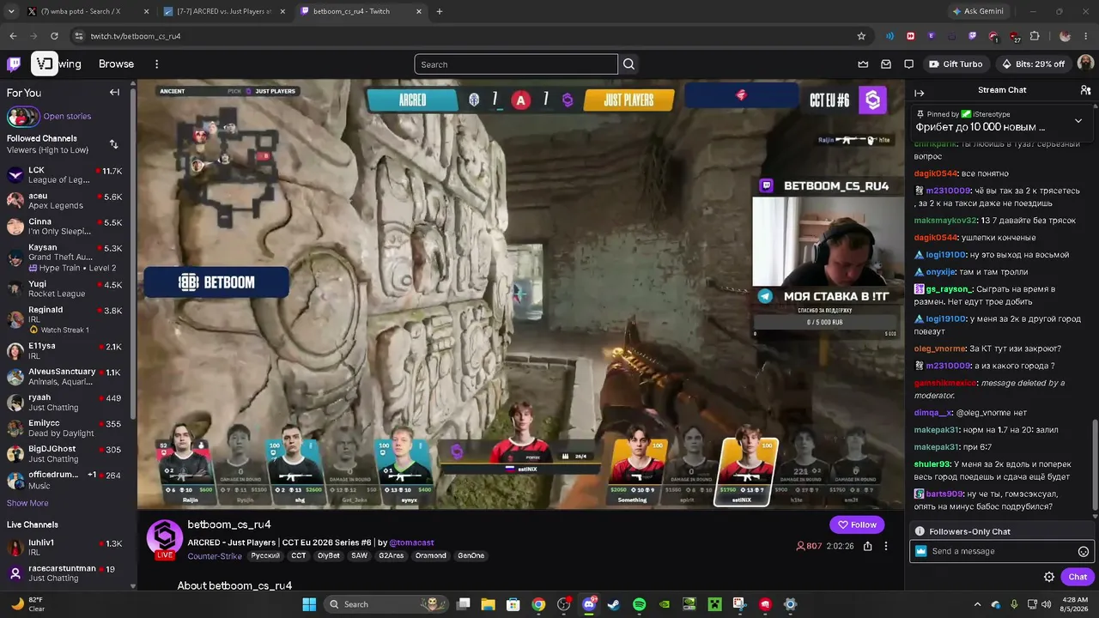Screen dimensions: 1099x618
Task: Share the betboom_cs_ru4 stream
Action: pyautogui.click(x=868, y=546)
